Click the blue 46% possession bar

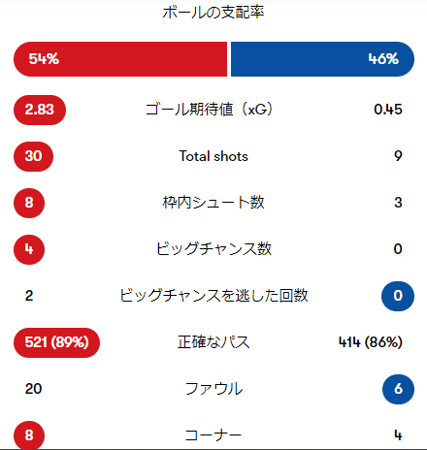tap(322, 59)
